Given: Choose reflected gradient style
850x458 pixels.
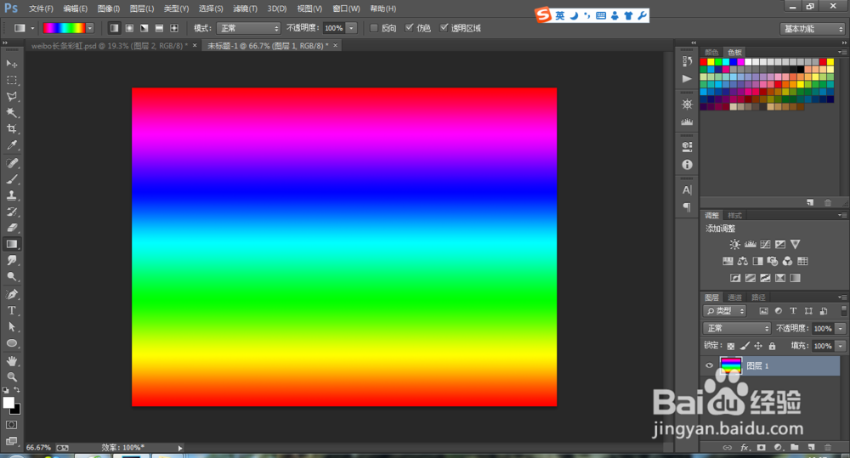Looking at the screenshot, I should coord(160,28).
